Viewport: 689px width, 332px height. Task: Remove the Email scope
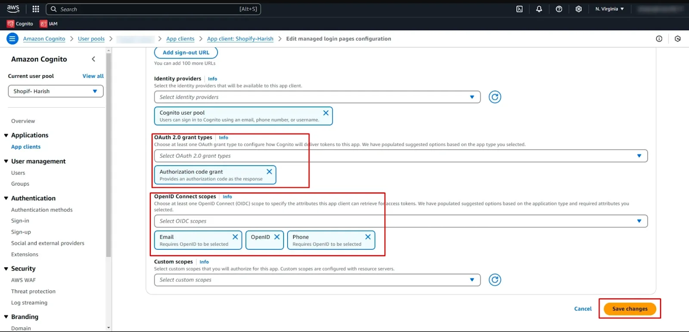[235, 237]
